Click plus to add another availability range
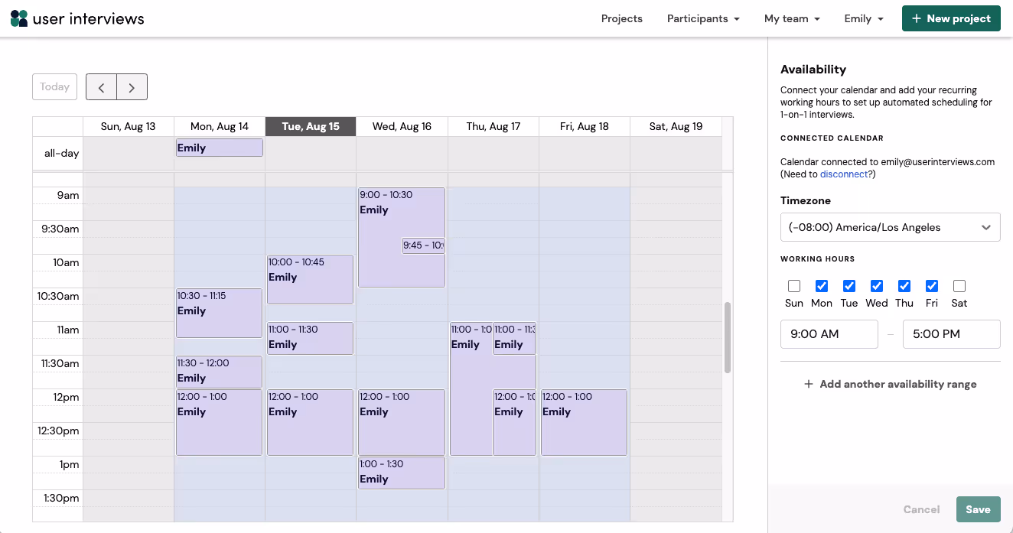 tap(809, 384)
